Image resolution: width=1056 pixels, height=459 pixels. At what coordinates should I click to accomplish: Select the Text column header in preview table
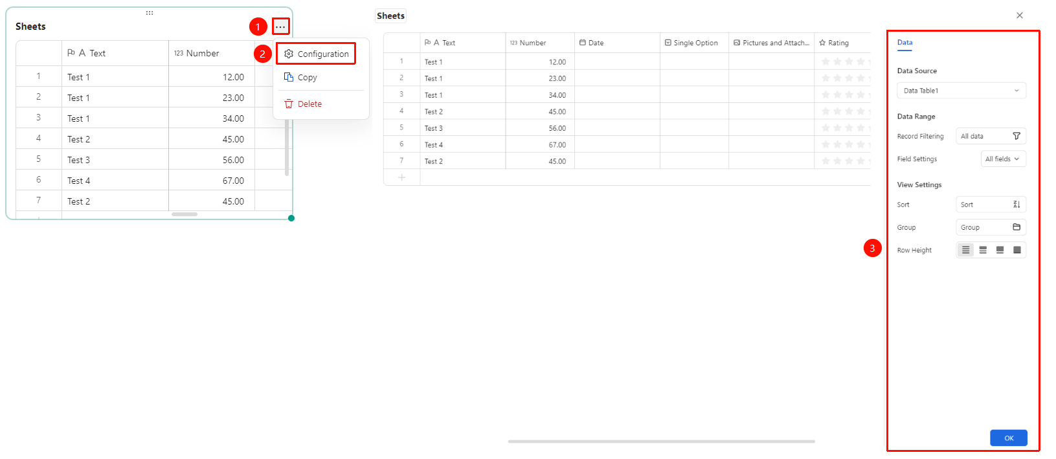pos(463,43)
